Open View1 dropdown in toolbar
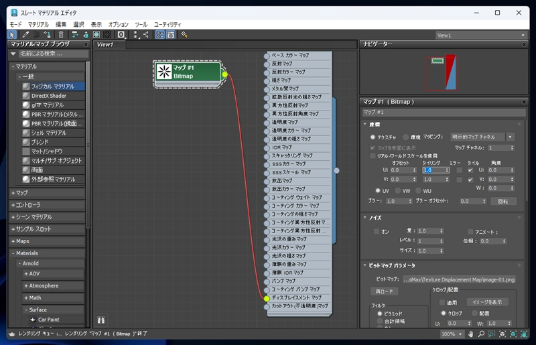Screen dimensions: 536x345 (x=481, y=36)
